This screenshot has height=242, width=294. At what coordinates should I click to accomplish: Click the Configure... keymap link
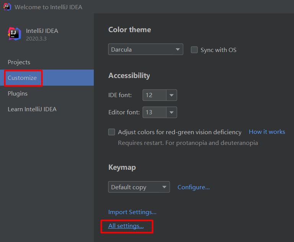click(193, 187)
